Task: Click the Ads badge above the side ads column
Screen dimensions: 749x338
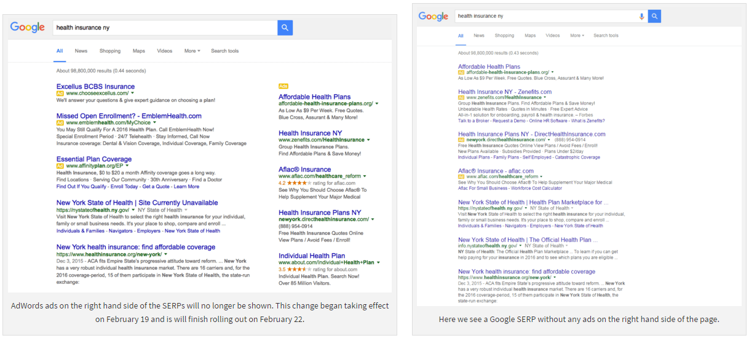Action: click(x=283, y=86)
